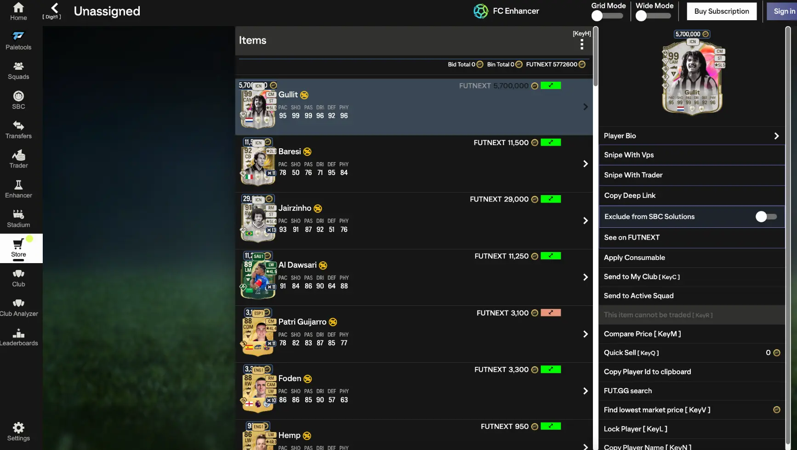797x450 pixels.
Task: Open Transfers in the sidebar
Action: click(x=18, y=125)
